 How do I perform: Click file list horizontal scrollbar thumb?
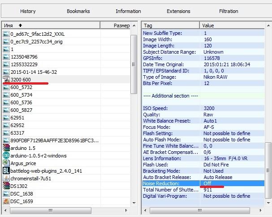51,210
